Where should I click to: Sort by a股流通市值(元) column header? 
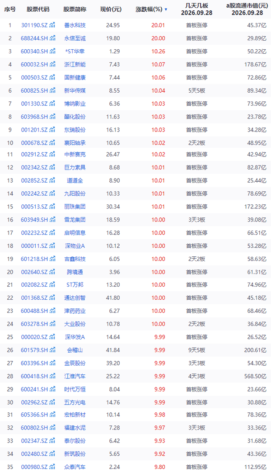tap(247, 9)
